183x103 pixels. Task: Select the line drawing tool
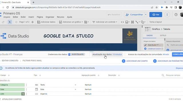point(137,22)
